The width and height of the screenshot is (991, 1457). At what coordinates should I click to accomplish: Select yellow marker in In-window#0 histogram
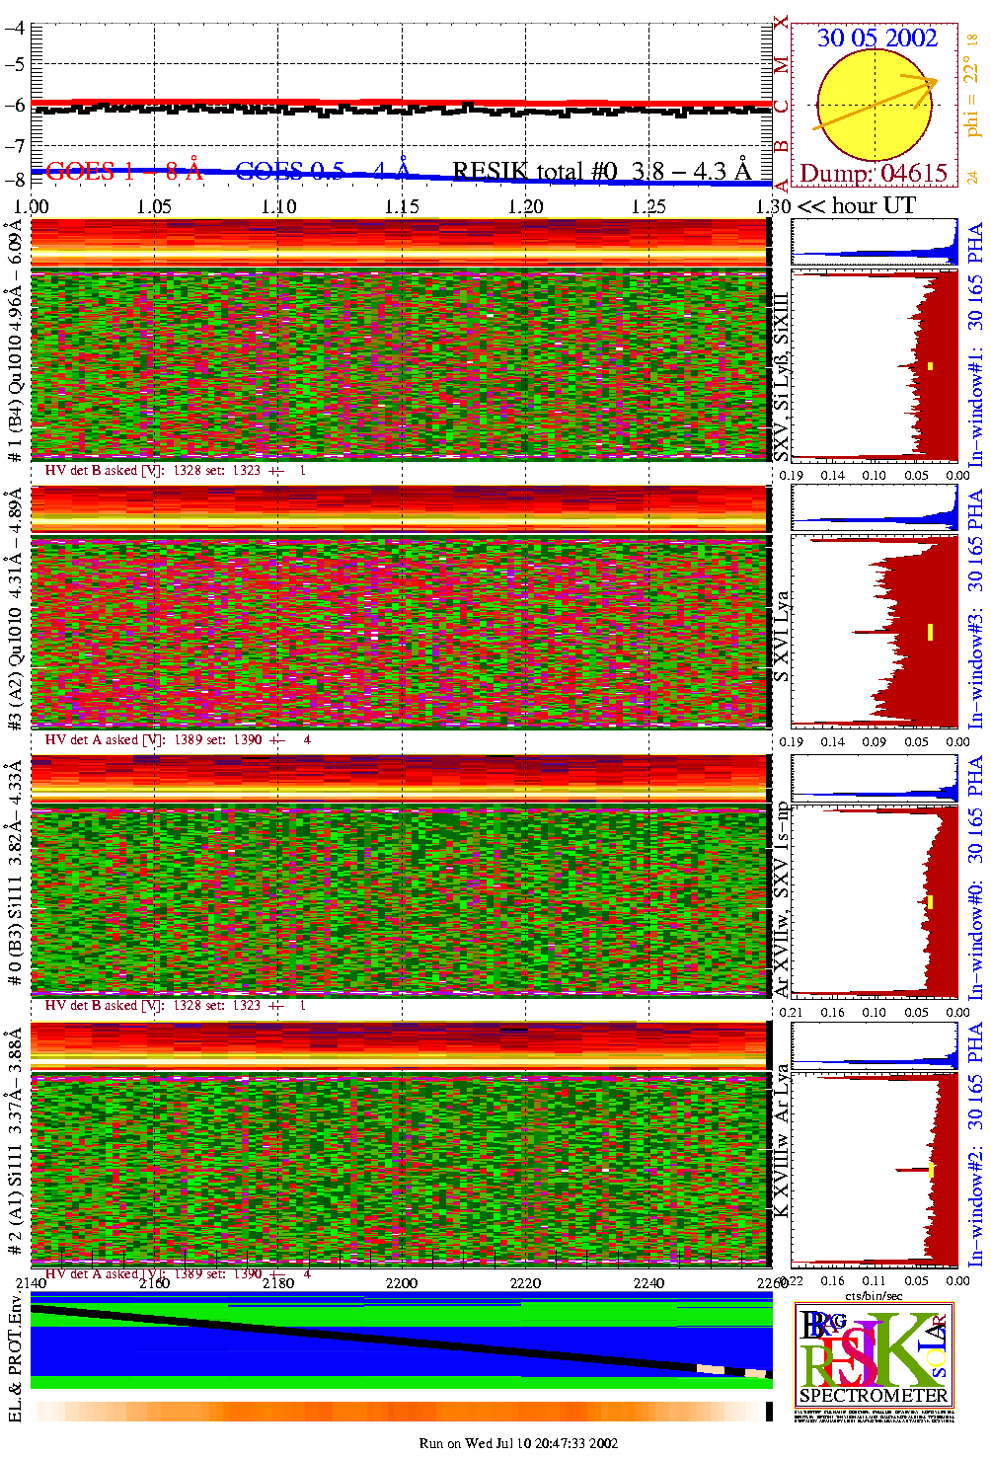click(x=930, y=901)
